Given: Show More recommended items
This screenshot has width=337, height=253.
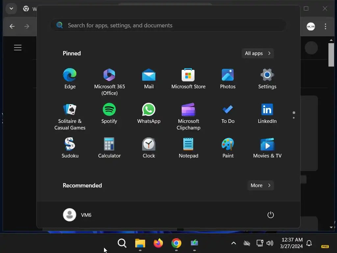Looking at the screenshot, I should pyautogui.click(x=261, y=185).
